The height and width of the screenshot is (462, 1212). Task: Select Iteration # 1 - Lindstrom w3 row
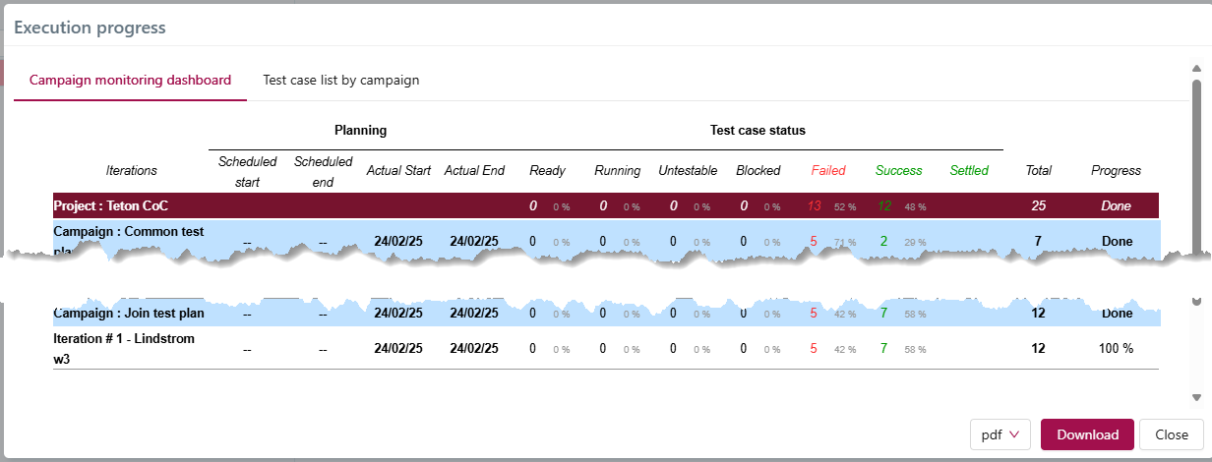tap(124, 348)
